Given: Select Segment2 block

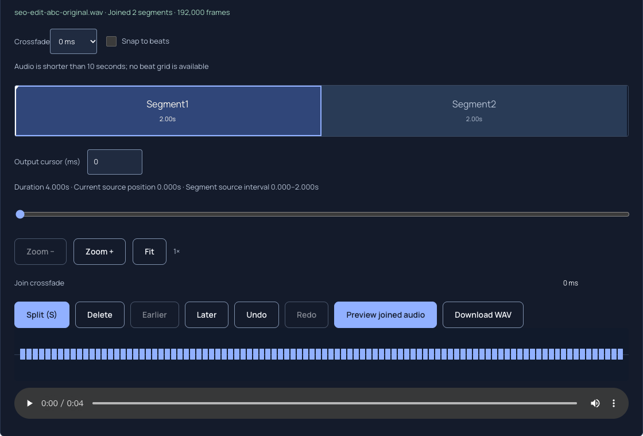Looking at the screenshot, I should [474, 111].
